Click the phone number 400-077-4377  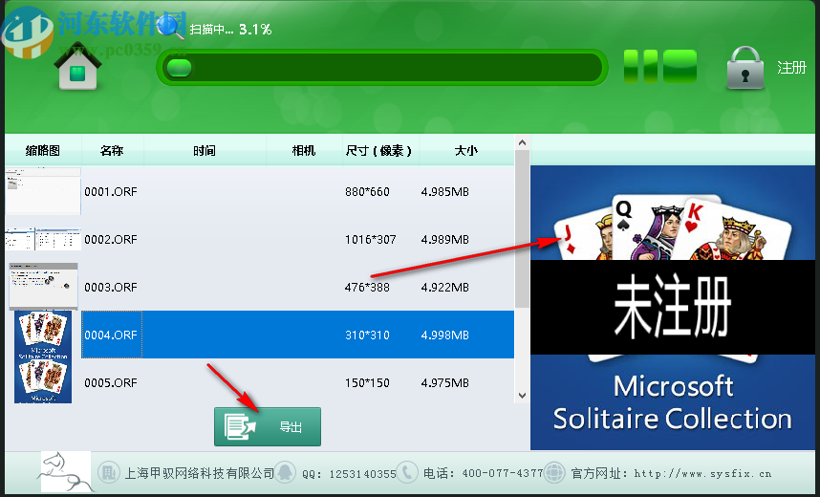503,473
